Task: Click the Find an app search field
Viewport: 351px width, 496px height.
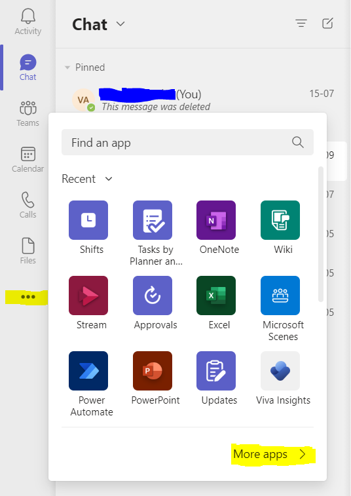Action: click(187, 142)
